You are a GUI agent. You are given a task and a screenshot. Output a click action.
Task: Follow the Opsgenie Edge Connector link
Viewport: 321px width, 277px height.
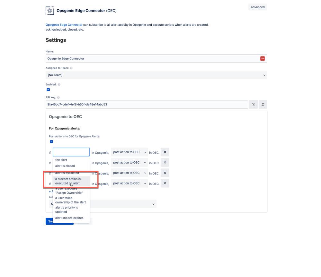(x=64, y=25)
